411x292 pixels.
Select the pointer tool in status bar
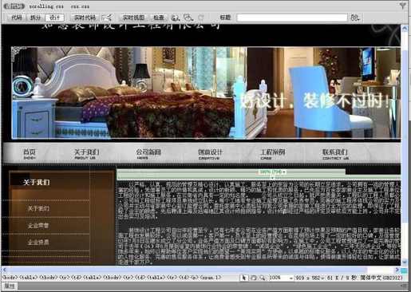(x=243, y=278)
